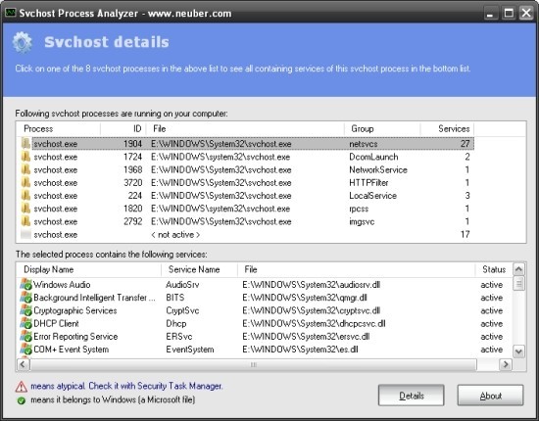Click the icon beside svchost NetworkService row

25,170
